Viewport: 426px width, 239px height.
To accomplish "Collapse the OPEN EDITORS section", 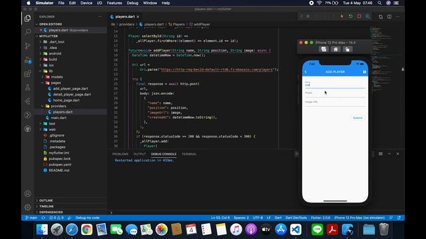I will (51, 24).
